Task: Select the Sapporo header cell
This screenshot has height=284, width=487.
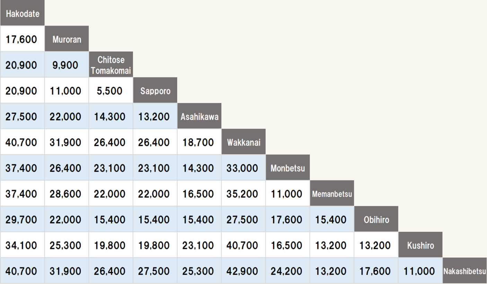Action: click(155, 91)
